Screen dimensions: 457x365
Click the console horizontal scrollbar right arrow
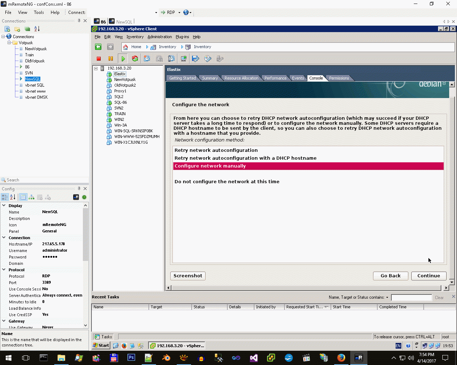[x=446, y=288]
